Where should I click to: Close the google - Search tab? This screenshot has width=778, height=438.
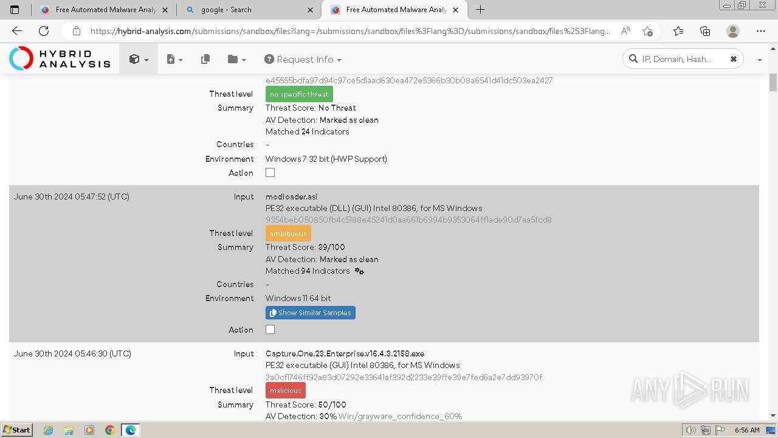311,10
